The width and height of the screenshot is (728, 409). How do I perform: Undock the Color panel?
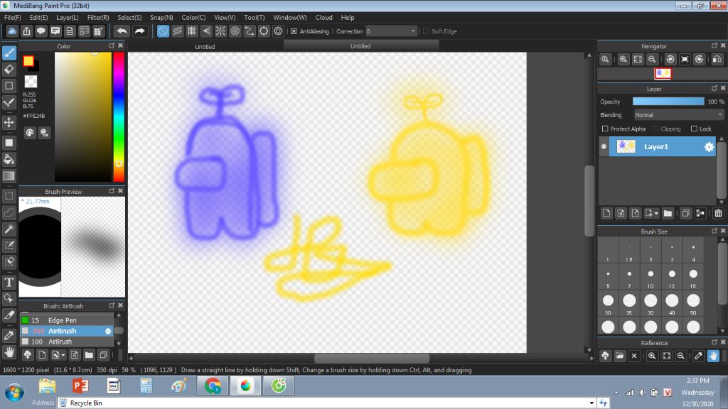tap(112, 45)
